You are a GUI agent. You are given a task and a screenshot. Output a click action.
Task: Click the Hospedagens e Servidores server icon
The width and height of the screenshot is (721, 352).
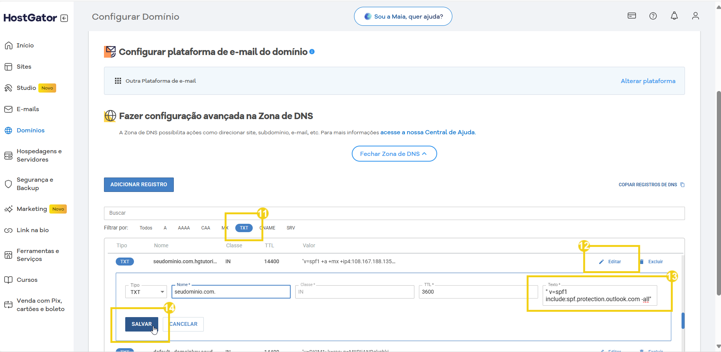point(8,156)
